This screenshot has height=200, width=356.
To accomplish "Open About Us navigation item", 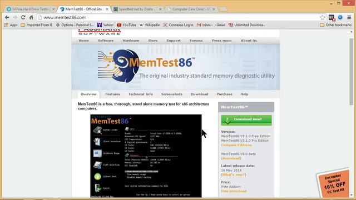I will pyautogui.click(x=249, y=41).
